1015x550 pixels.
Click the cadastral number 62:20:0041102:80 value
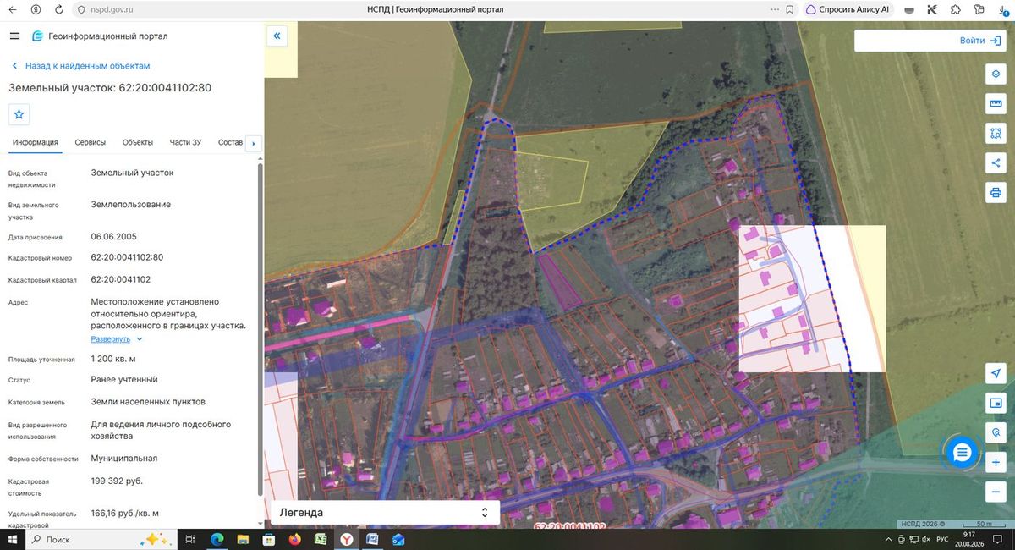tap(127, 257)
